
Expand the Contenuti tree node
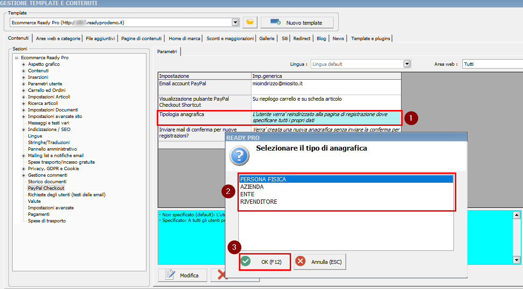(23, 71)
